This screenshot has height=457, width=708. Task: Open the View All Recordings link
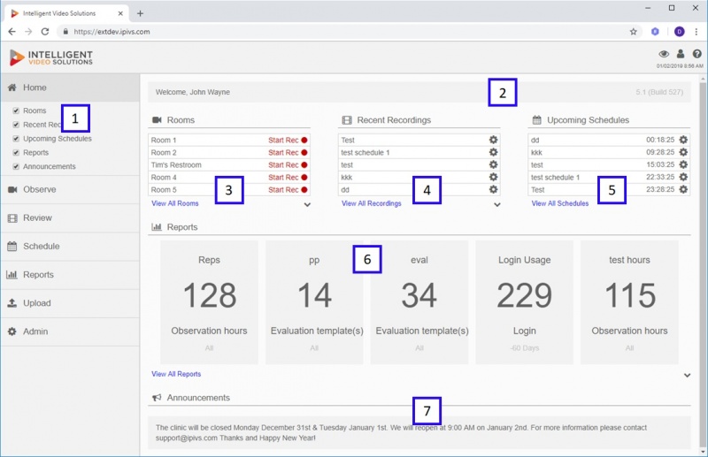pyautogui.click(x=371, y=203)
